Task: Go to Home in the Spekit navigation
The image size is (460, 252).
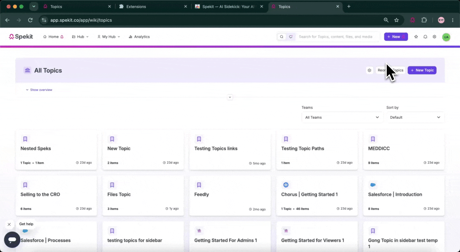Action: pos(53,37)
